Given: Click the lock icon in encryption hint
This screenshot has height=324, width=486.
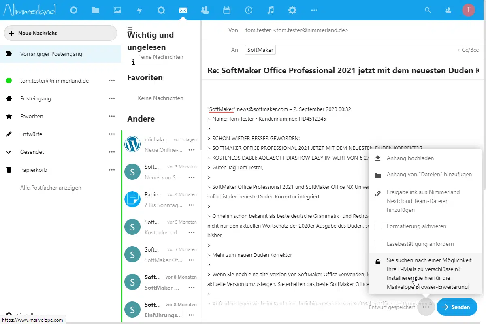Looking at the screenshot, I should (378, 262).
